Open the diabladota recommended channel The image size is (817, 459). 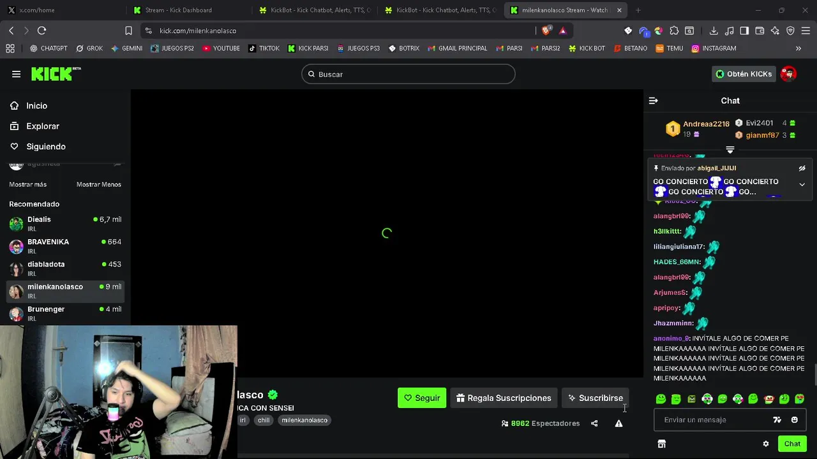(65, 268)
